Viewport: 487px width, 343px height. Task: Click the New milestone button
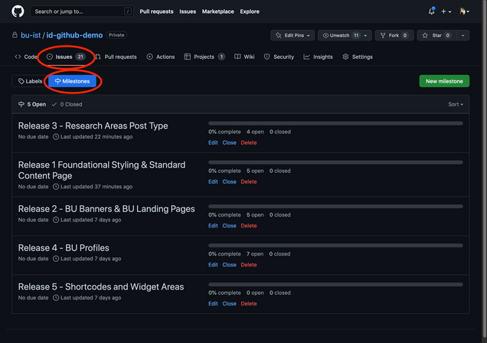444,81
